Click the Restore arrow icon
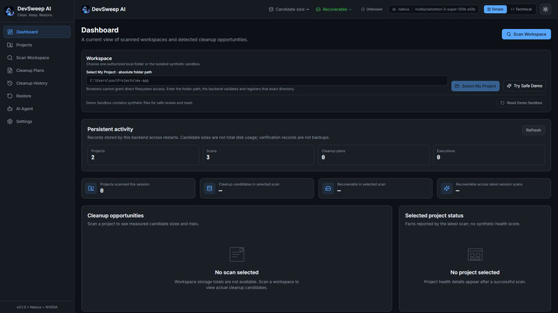558x313 pixels. 10,96
